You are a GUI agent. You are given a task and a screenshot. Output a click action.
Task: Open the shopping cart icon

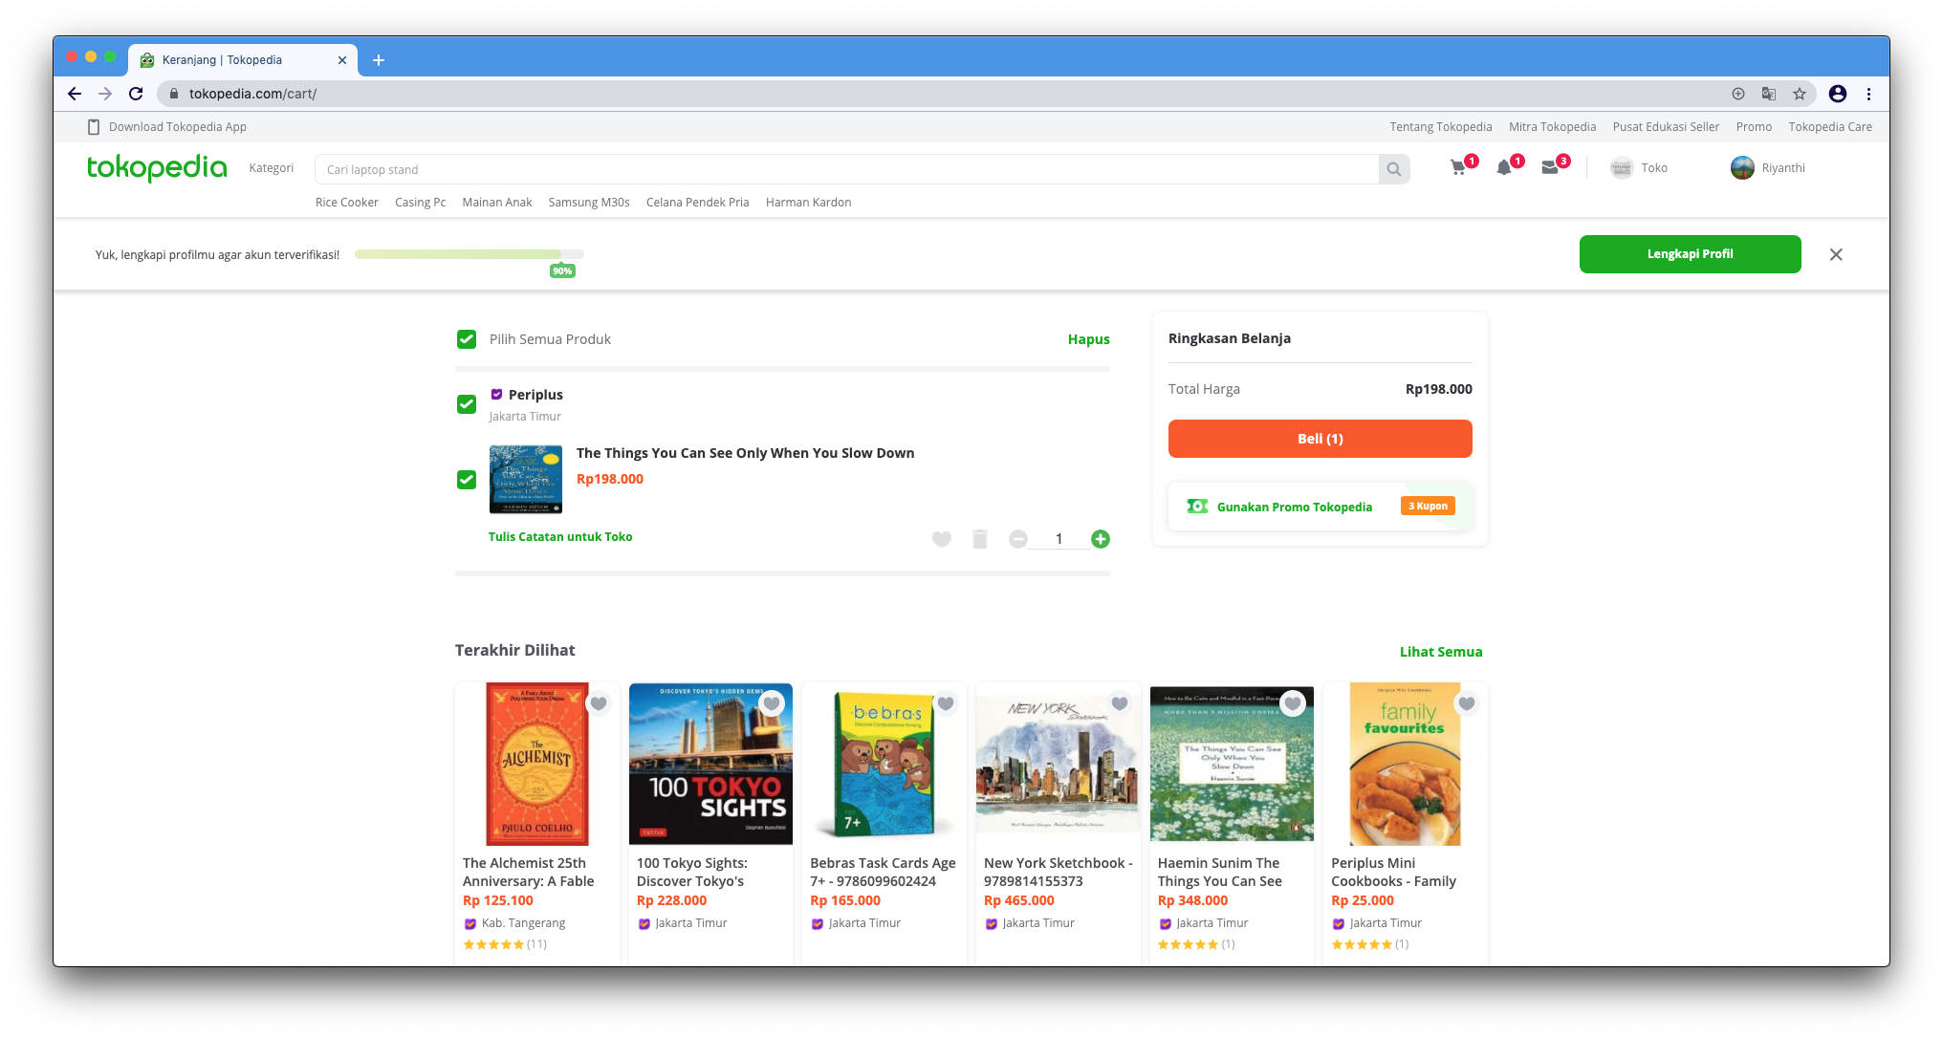coord(1458,168)
